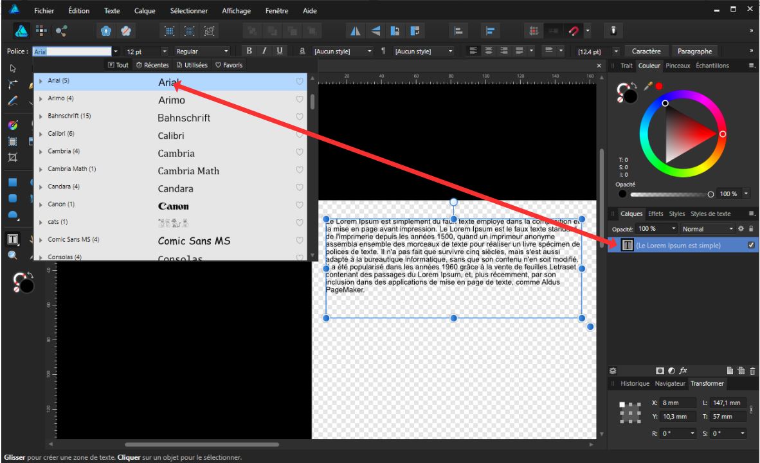Expand the Calibri (6) font family

[x=41, y=134]
